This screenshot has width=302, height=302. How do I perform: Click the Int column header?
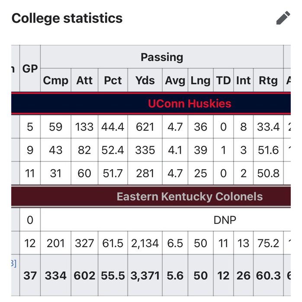pos(243,81)
